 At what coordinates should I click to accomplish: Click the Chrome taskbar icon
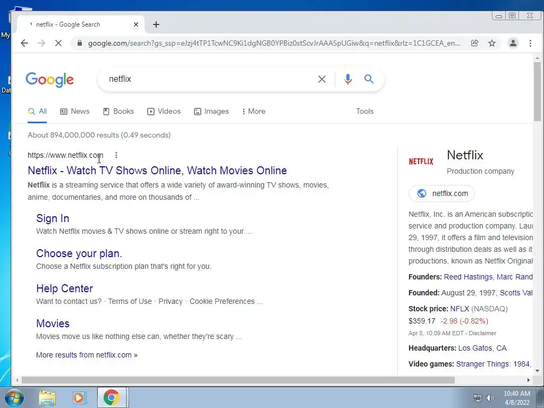tap(111, 397)
